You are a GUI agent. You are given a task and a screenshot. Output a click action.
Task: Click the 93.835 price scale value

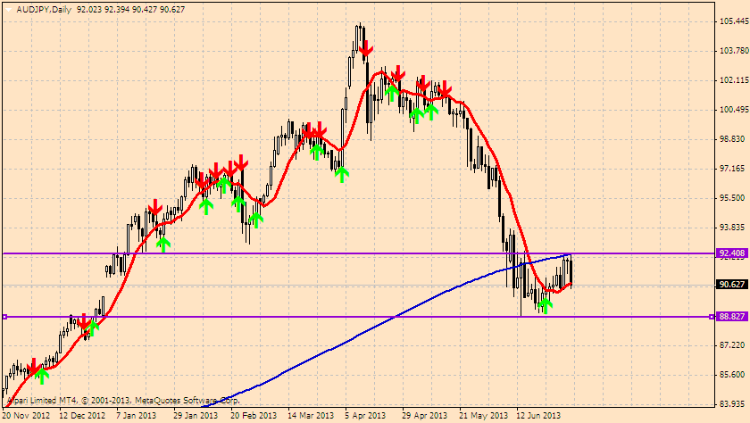(x=734, y=228)
